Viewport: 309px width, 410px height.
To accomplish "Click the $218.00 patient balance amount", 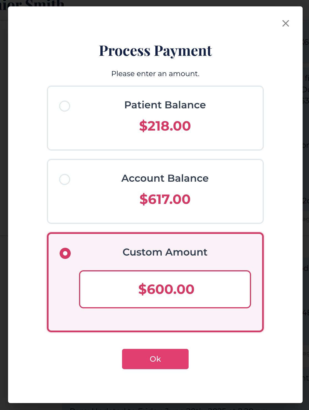I will pos(165,126).
